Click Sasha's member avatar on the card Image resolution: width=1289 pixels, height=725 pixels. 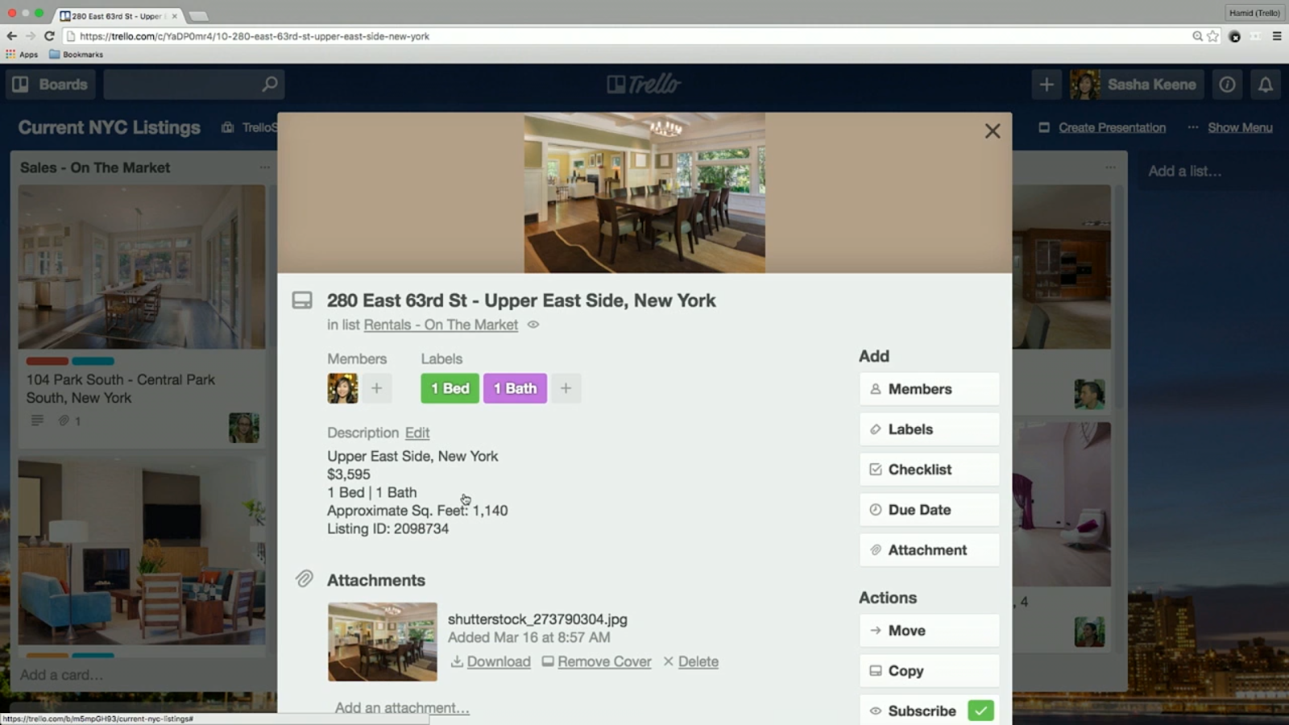click(x=342, y=388)
